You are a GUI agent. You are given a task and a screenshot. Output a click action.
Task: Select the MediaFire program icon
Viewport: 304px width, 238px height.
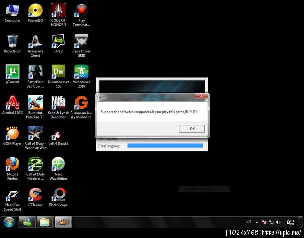[x=81, y=107]
